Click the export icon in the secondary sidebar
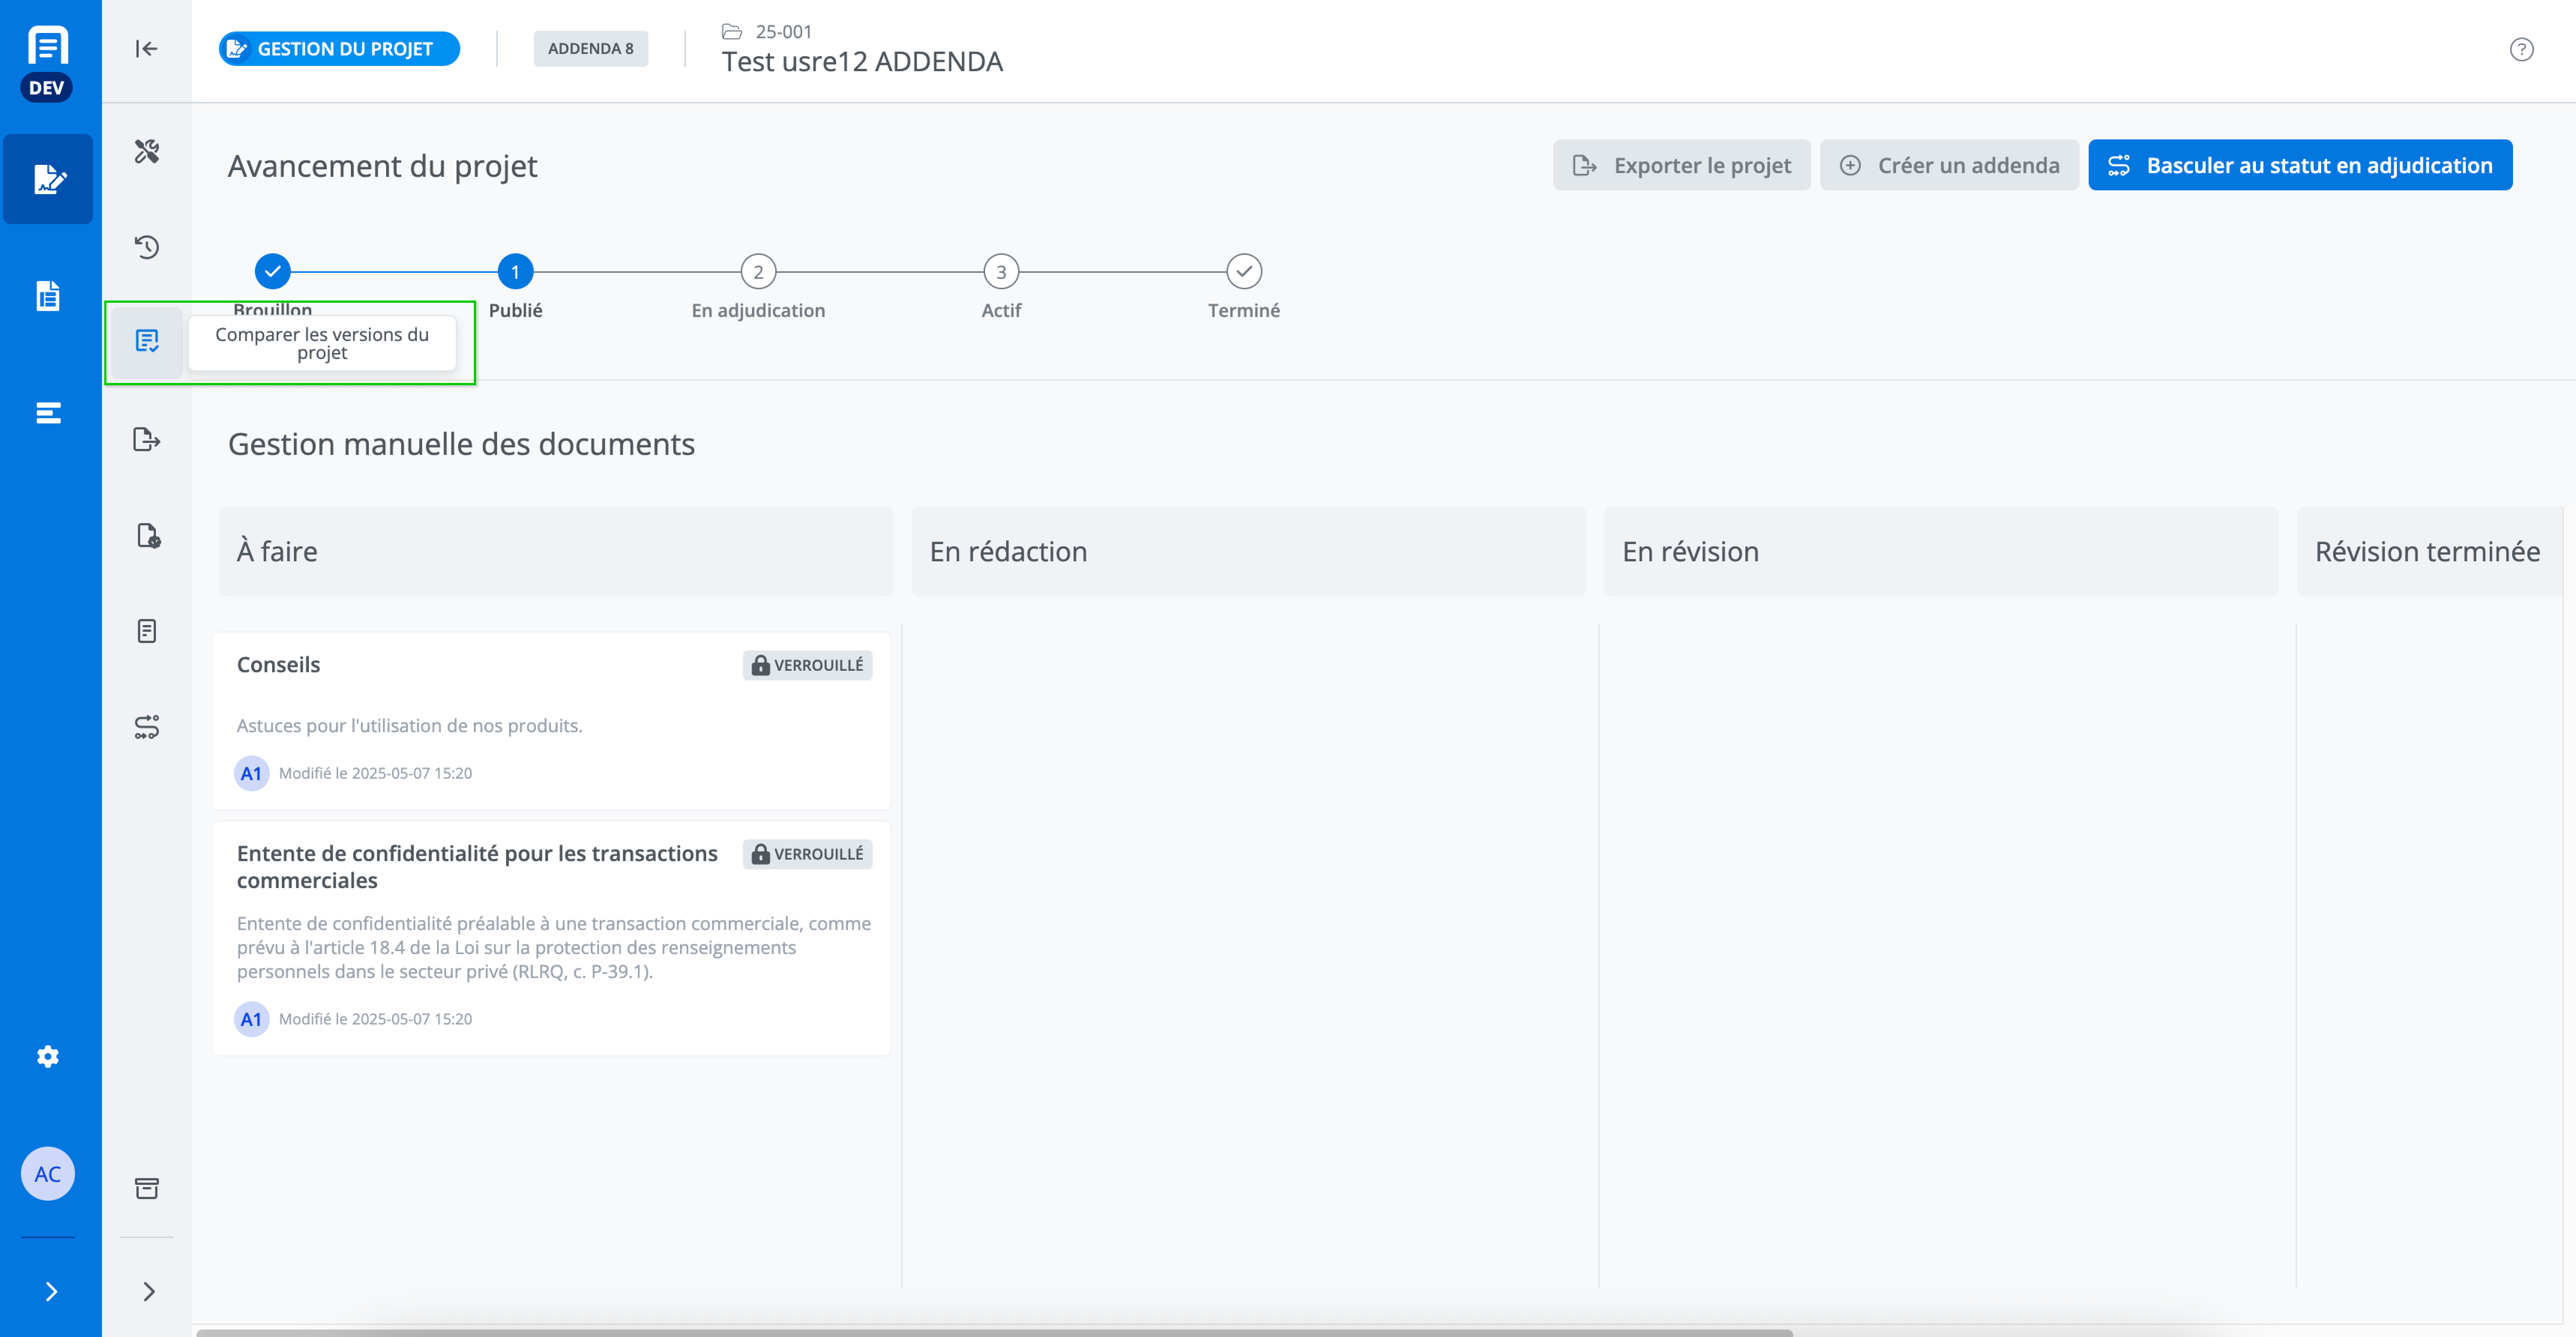This screenshot has height=1337, width=2576. (147, 439)
